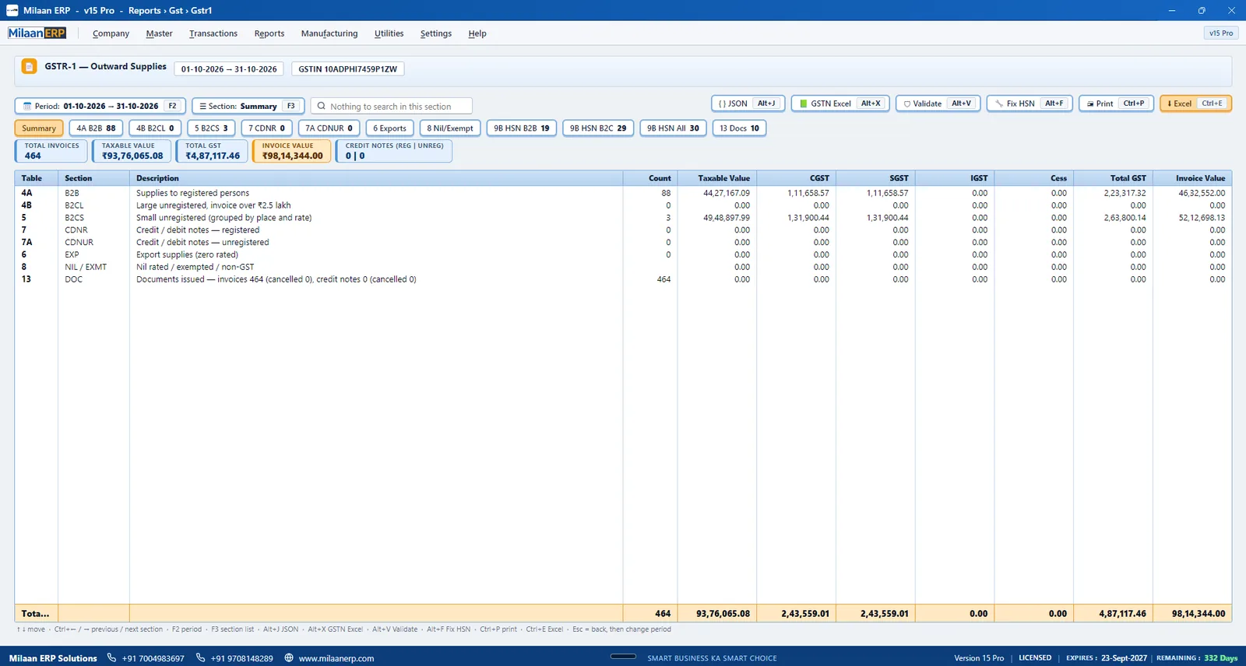Click the Invoice Value summary card
The image size is (1246, 666).
coord(292,151)
